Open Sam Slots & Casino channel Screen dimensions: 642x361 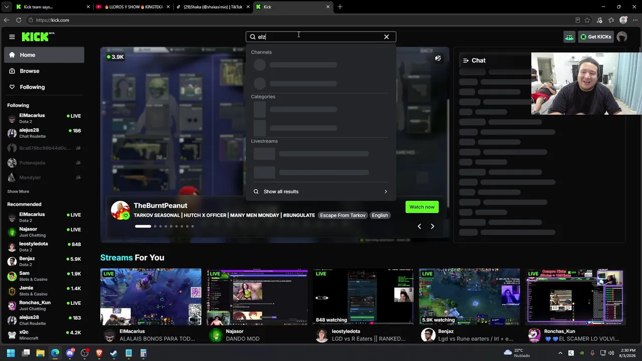pos(44,276)
